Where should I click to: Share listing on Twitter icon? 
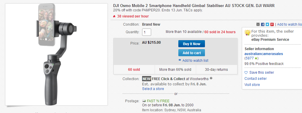[x=267, y=24]
